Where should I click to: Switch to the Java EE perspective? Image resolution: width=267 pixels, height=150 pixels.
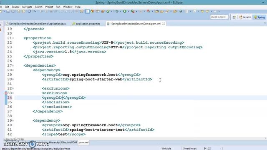tap(245, 17)
